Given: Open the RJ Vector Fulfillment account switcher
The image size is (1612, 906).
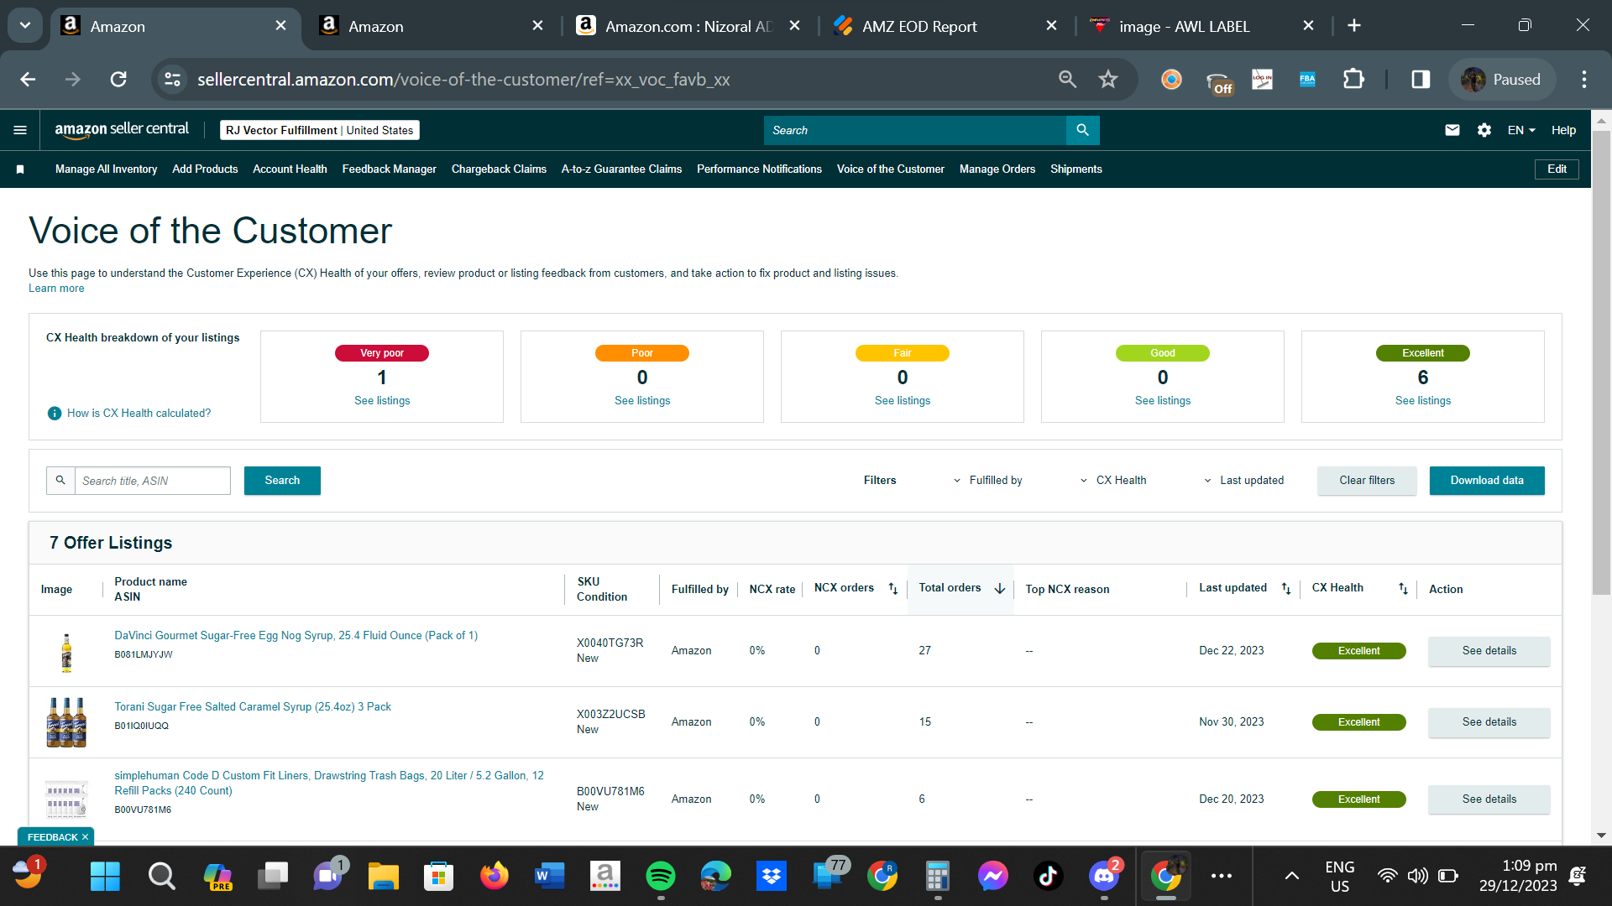Looking at the screenshot, I should [319, 130].
